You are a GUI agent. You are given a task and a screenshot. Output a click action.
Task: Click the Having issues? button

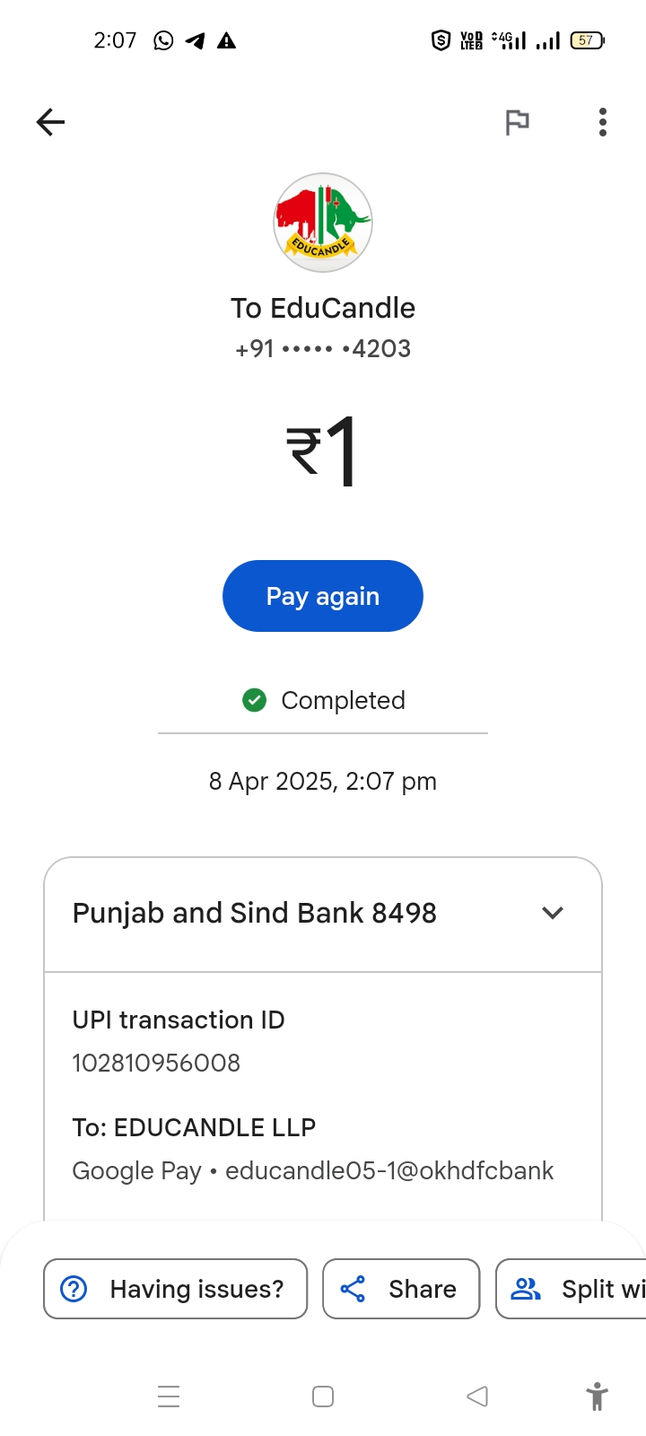tap(176, 1289)
